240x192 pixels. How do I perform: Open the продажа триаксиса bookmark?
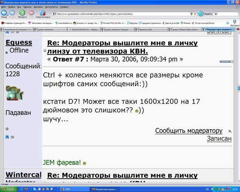pos(150,23)
